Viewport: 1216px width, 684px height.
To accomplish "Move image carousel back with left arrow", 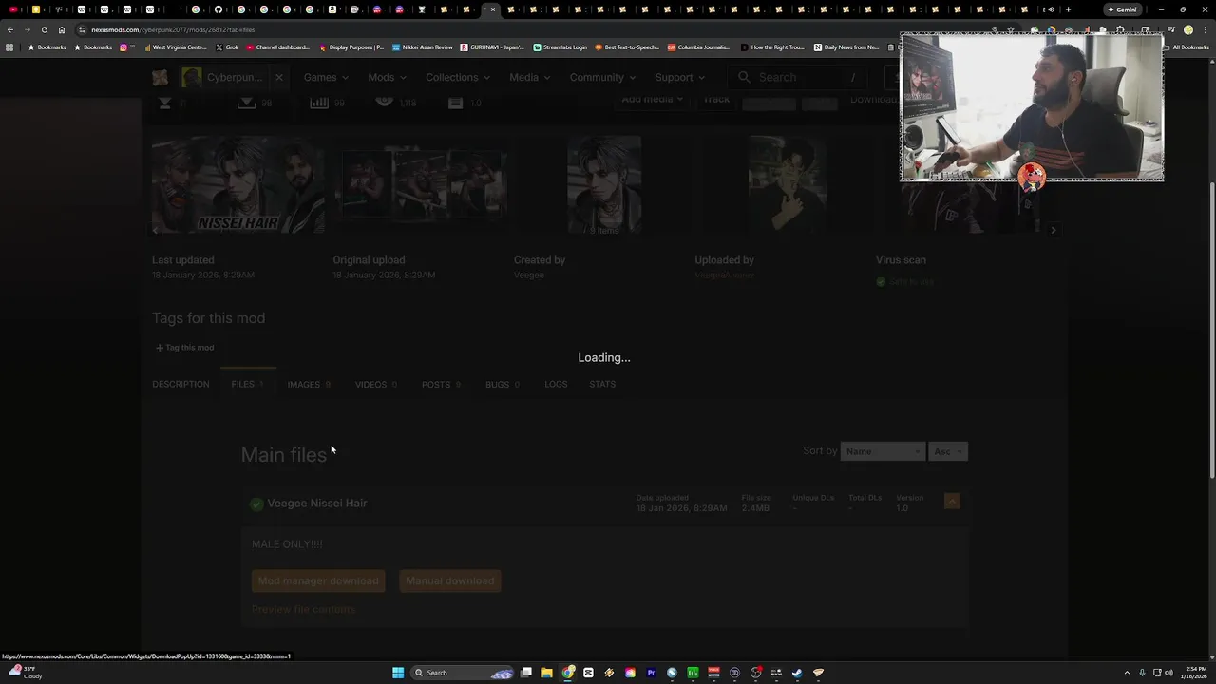I will tap(156, 230).
